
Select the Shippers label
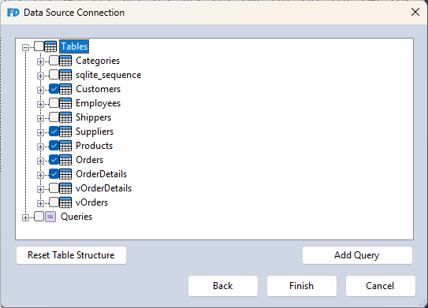pos(93,117)
